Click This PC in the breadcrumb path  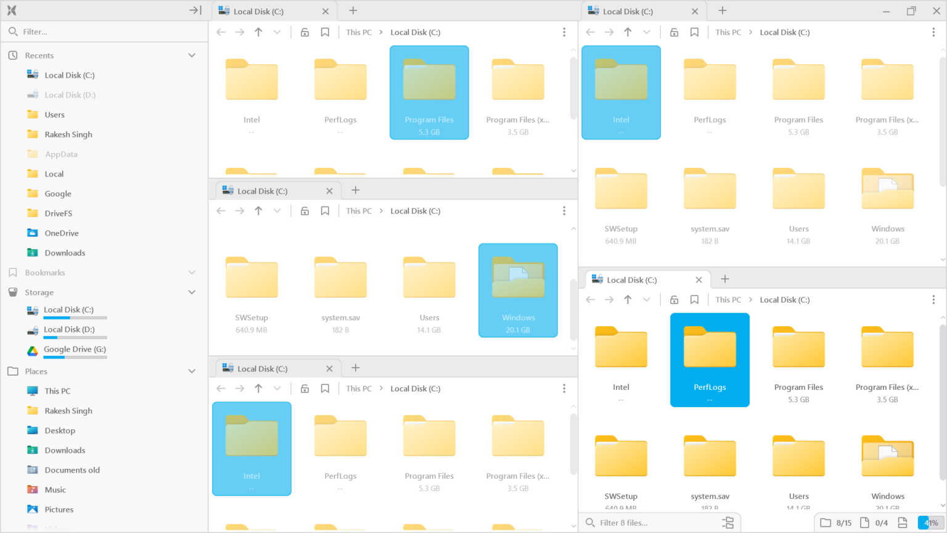[x=359, y=31]
